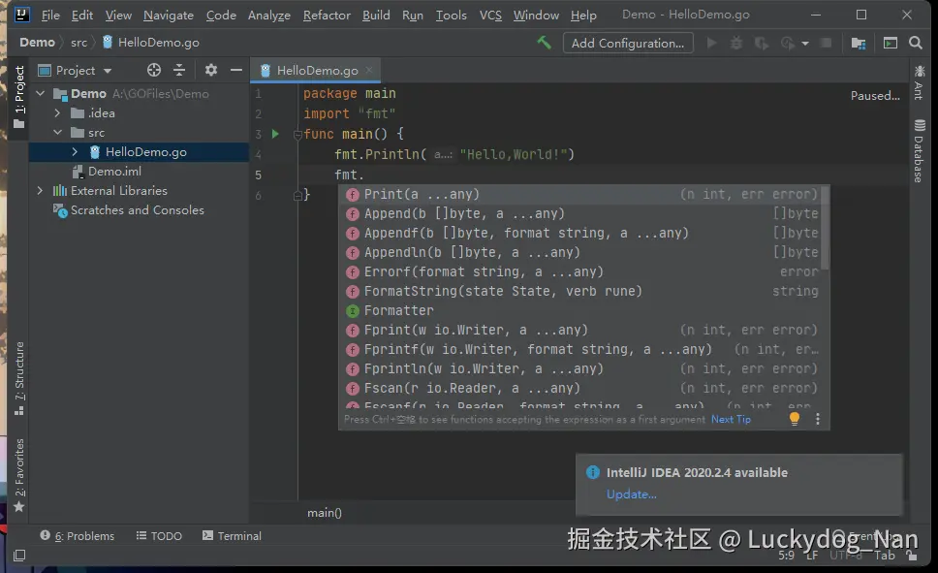Open the Refactor menu
Viewport: 938px width, 573px height.
[326, 15]
